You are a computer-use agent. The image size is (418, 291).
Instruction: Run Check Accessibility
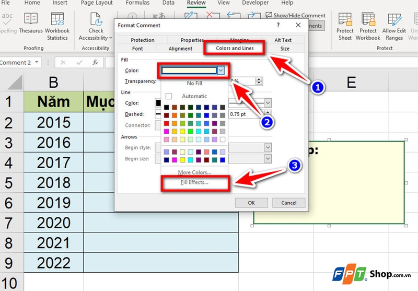coord(96,26)
